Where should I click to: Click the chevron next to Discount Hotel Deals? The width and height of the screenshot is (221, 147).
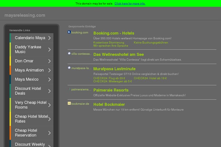point(49,91)
